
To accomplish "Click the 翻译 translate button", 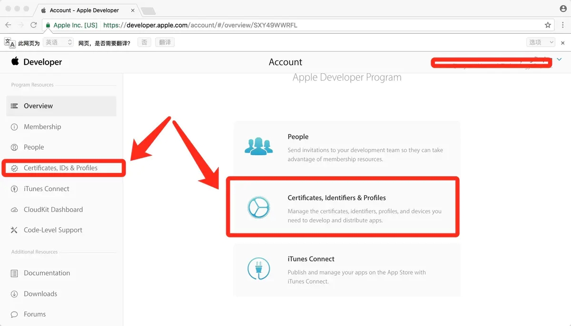I will 165,42.
